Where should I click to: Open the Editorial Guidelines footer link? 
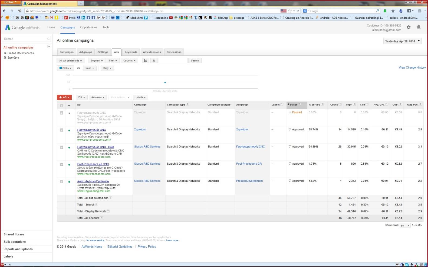click(120, 246)
